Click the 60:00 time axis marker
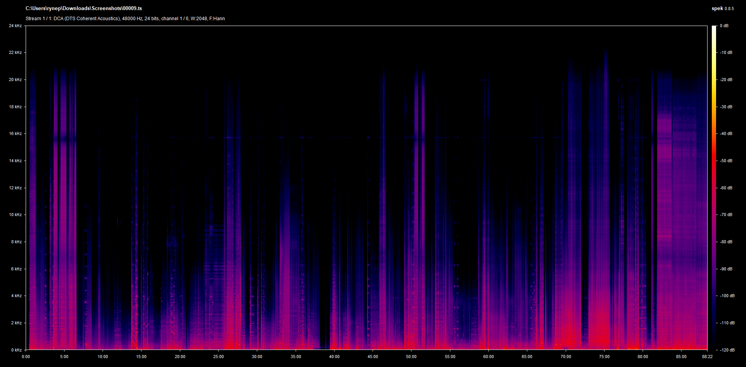 (488, 357)
